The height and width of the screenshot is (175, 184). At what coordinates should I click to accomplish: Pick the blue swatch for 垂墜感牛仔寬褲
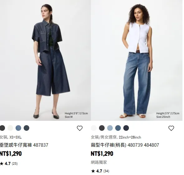click(x=18, y=128)
